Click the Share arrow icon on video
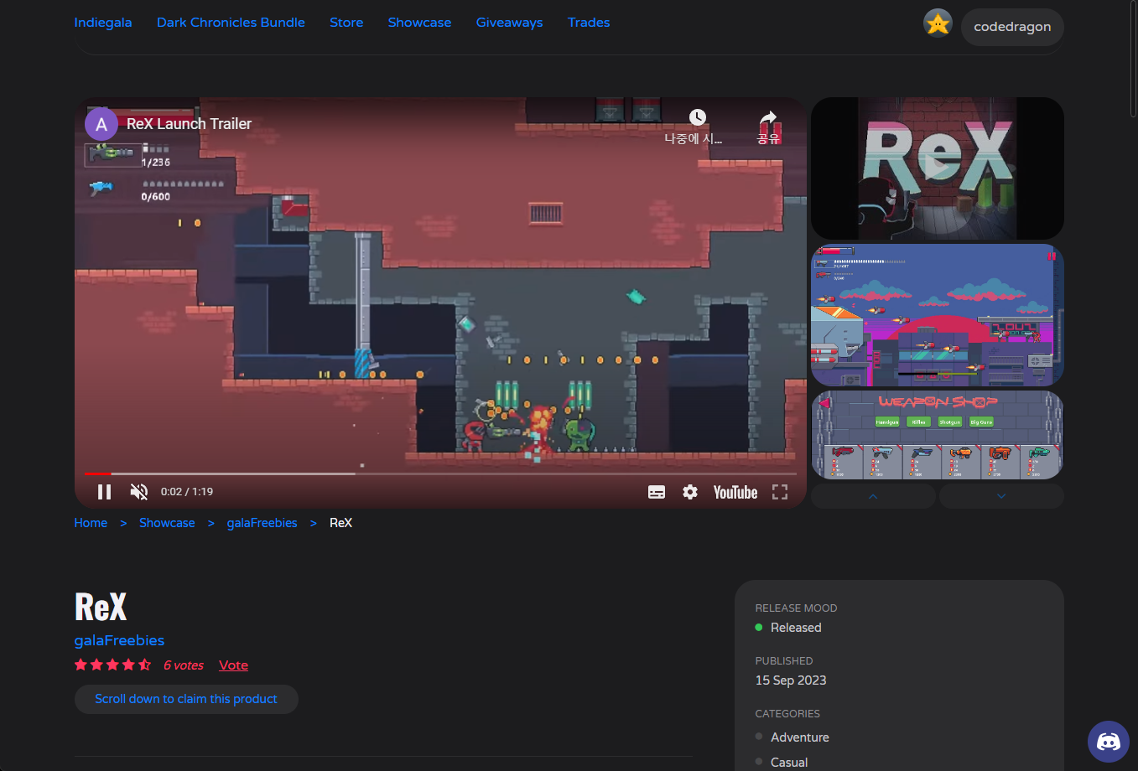Image resolution: width=1138 pixels, height=771 pixels. [x=768, y=117]
